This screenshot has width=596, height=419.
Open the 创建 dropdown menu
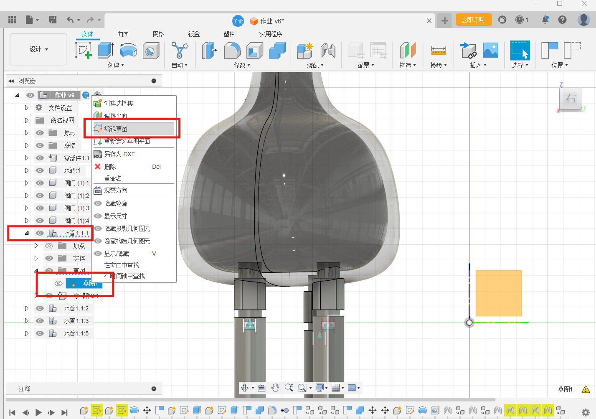116,65
